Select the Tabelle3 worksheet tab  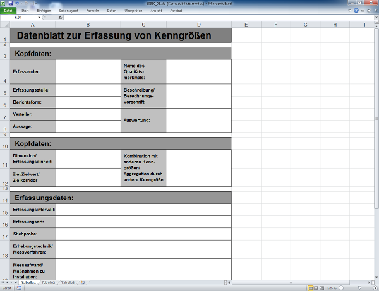tap(68, 282)
